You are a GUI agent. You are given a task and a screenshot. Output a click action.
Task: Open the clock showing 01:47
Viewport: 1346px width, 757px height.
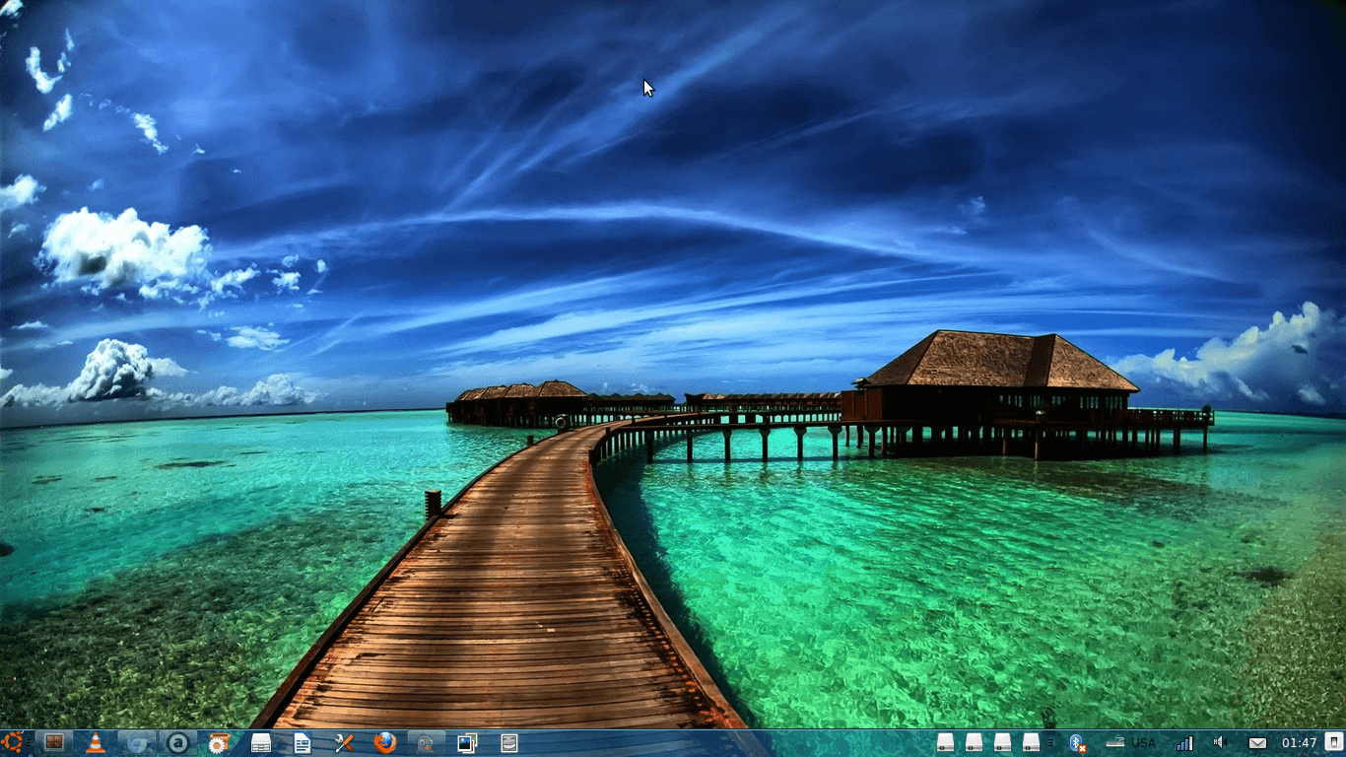point(1300,743)
